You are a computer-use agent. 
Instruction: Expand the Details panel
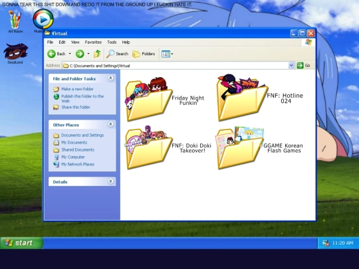coord(110,181)
